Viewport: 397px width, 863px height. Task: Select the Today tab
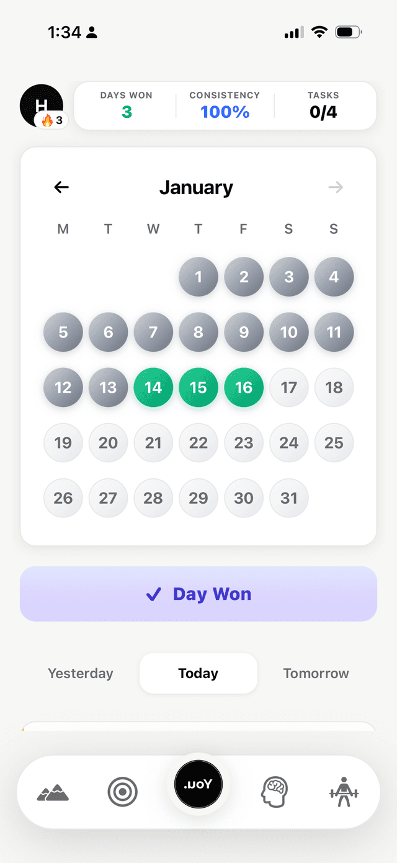pos(198,673)
